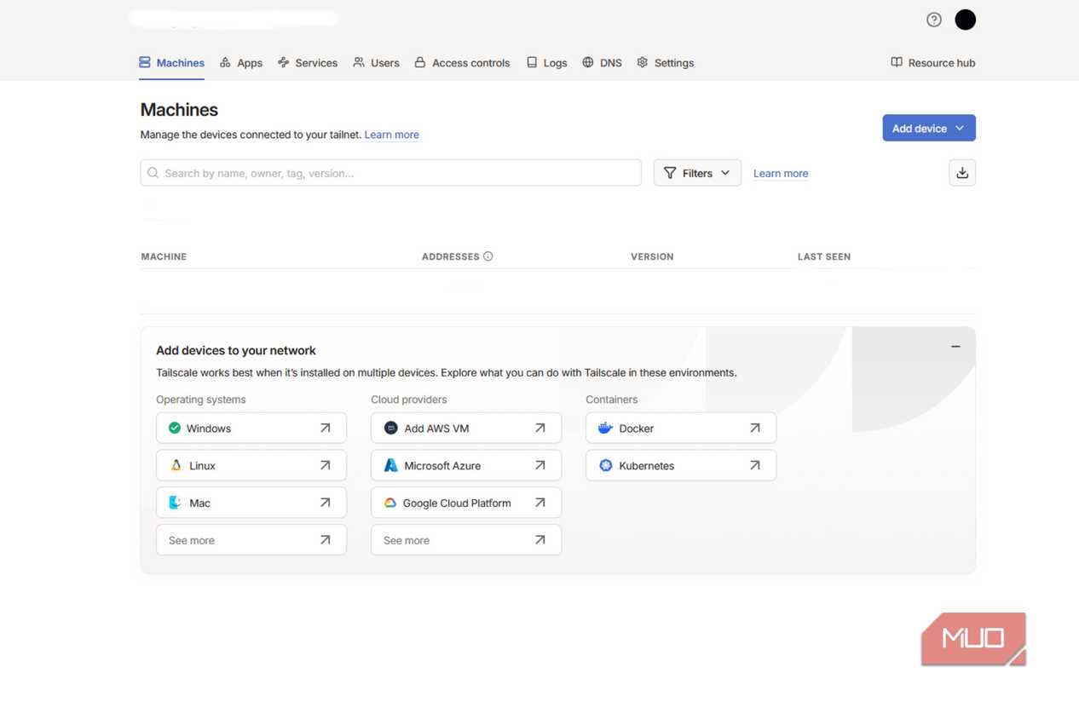Click the Resource hub book icon
The width and height of the screenshot is (1079, 719).
tap(897, 62)
